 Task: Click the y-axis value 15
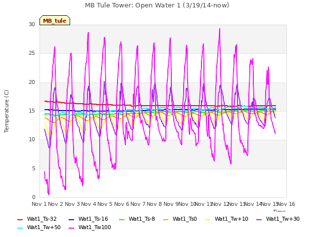click(32, 111)
